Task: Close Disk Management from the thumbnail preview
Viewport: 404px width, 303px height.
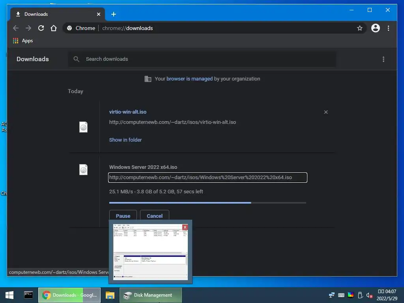Action: tap(185, 227)
